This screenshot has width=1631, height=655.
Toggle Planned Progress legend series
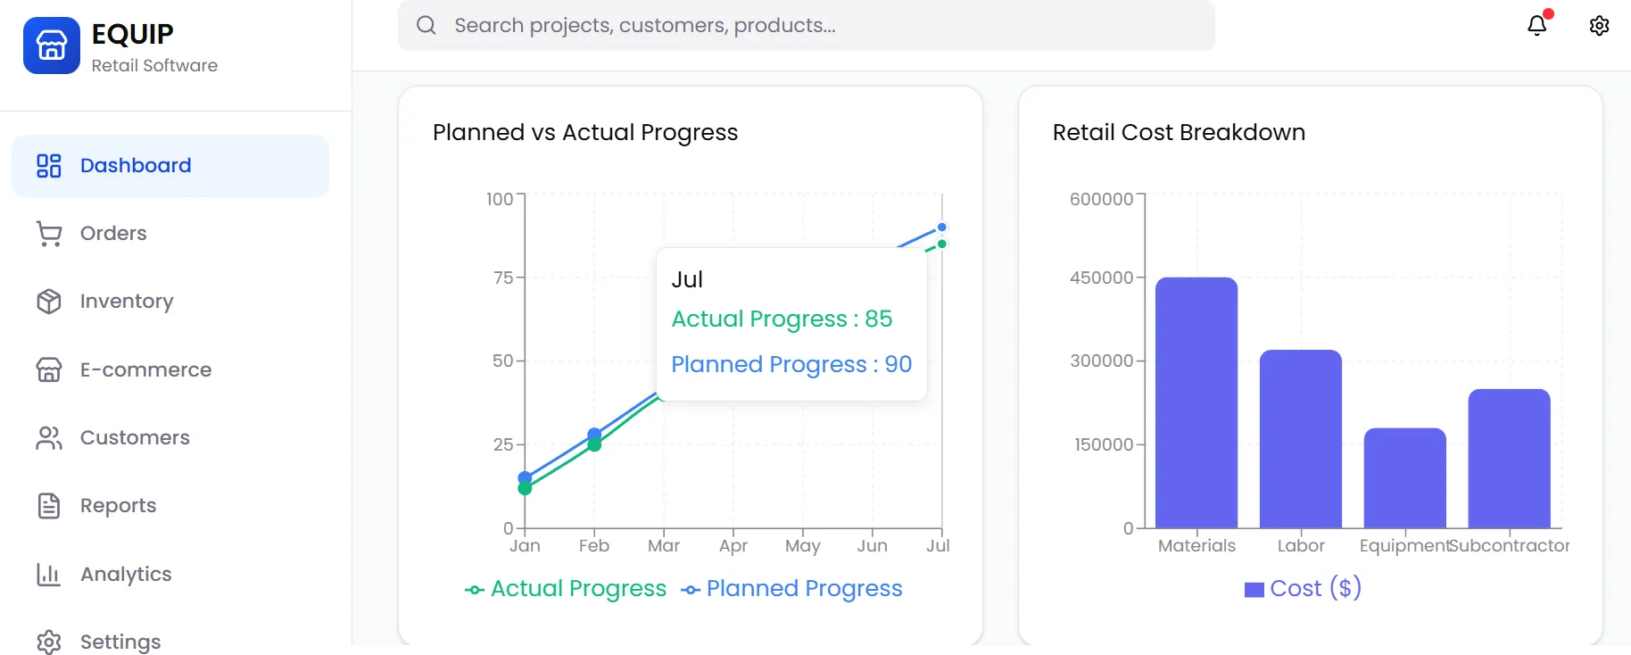pyautogui.click(x=792, y=589)
